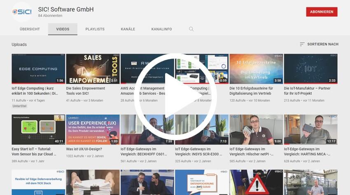Open the warning triangle video thumbnail

tap(256, 182)
